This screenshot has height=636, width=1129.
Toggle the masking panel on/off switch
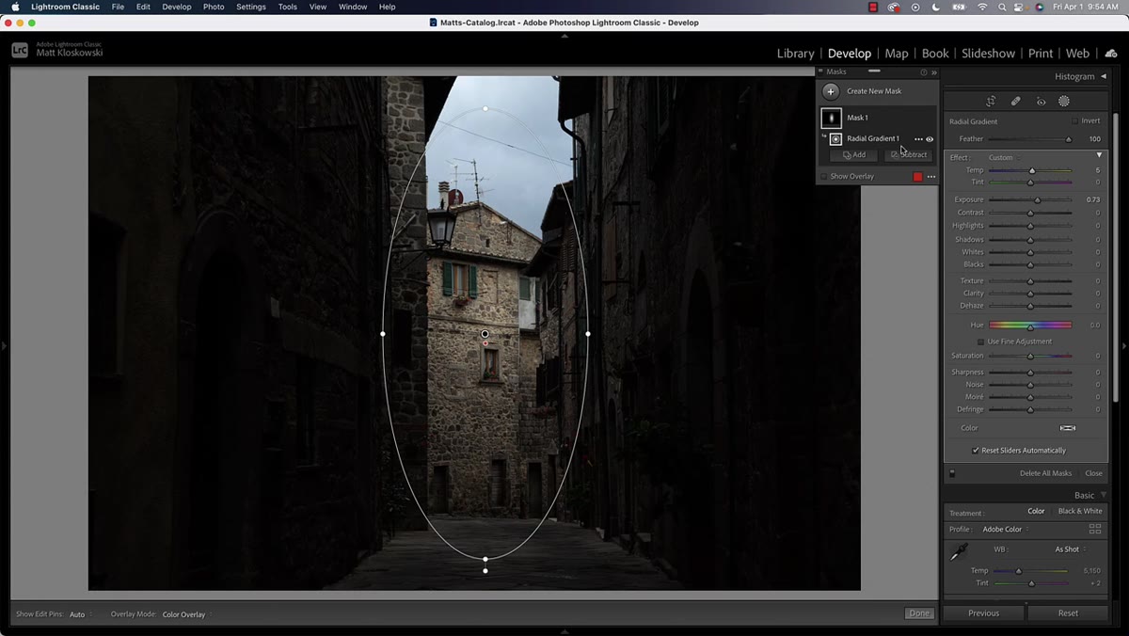point(952,473)
